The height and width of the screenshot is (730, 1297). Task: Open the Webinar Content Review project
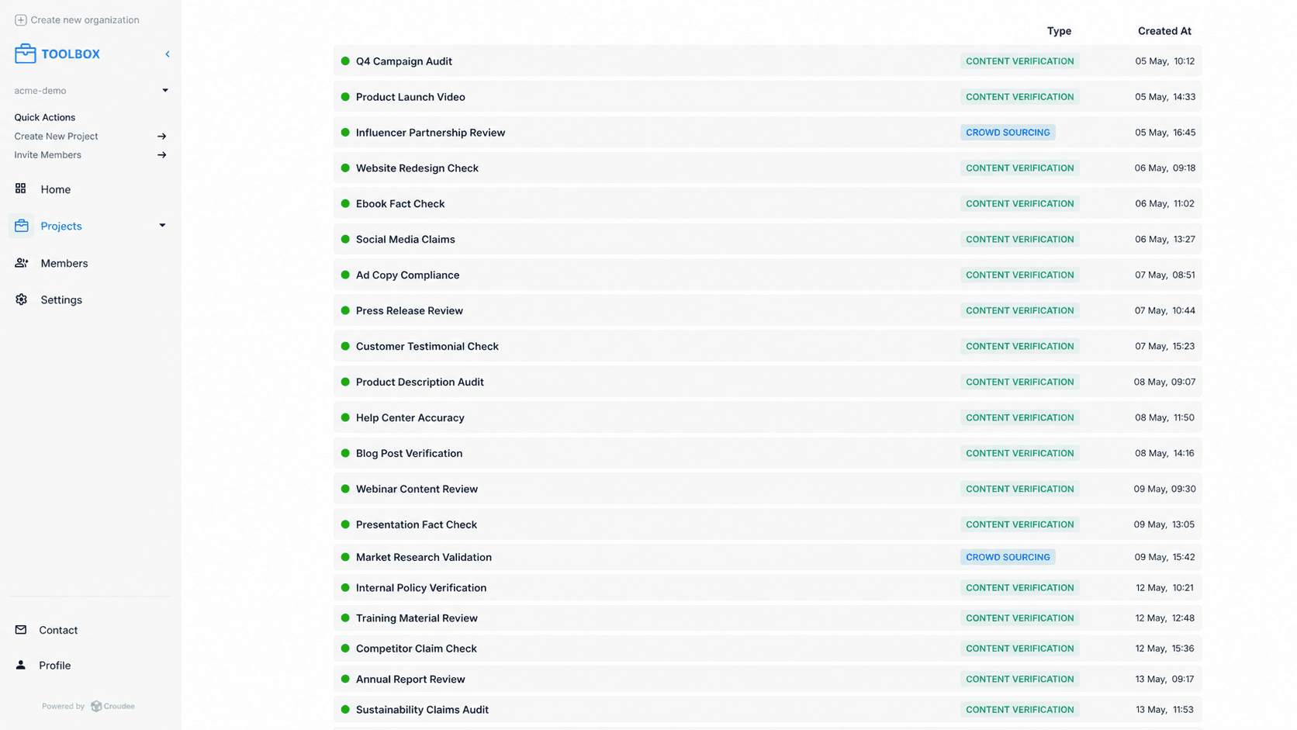point(768,490)
